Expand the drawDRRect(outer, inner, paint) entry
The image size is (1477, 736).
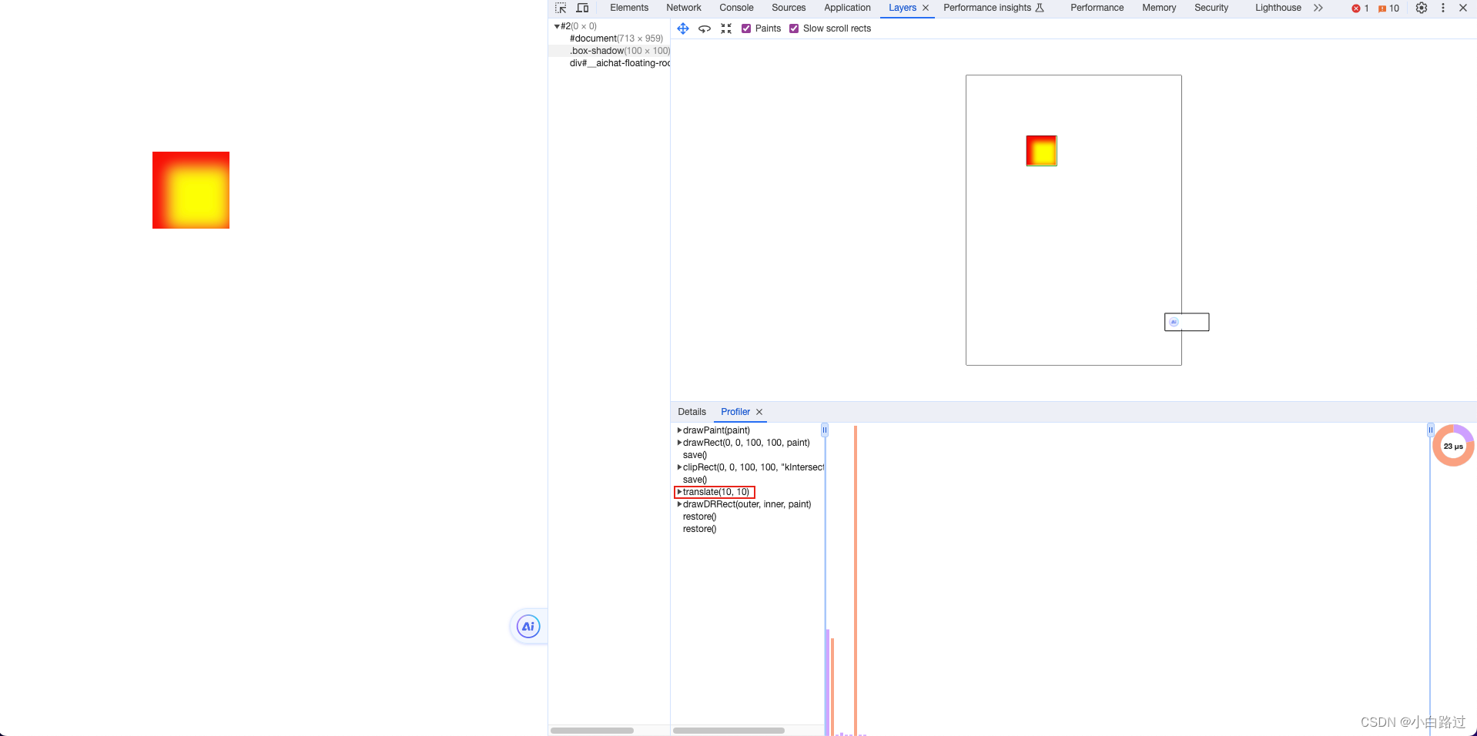[x=679, y=504]
